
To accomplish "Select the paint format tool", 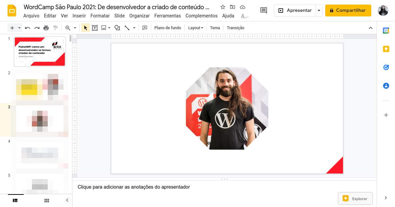I will [55, 28].
